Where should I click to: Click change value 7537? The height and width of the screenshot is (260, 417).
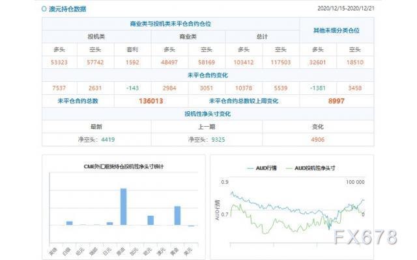pos(59,88)
